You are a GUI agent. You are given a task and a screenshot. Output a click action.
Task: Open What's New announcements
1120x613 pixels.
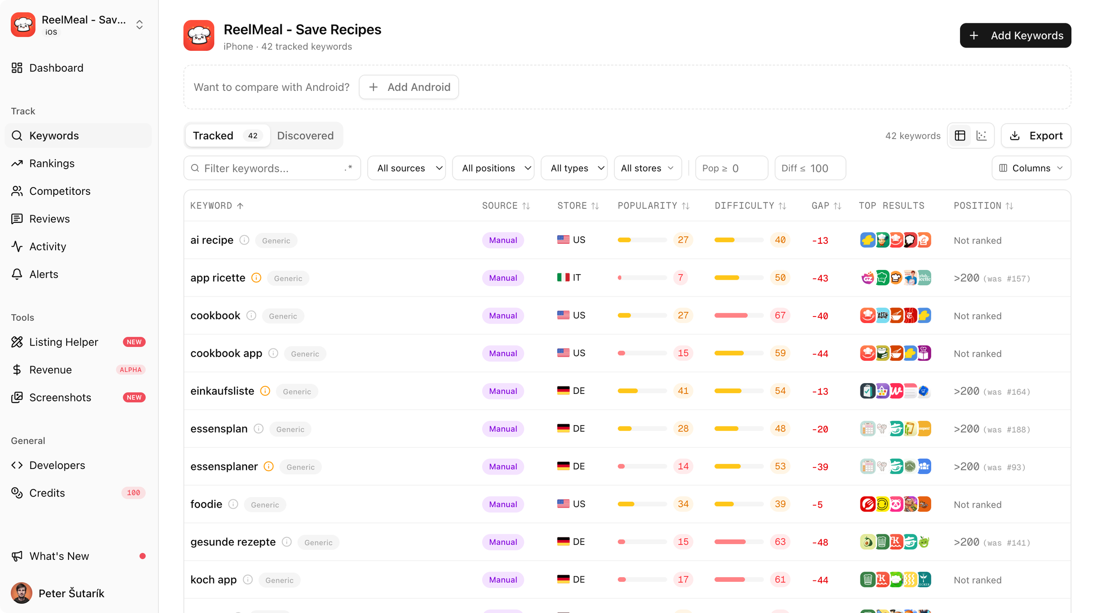78,556
